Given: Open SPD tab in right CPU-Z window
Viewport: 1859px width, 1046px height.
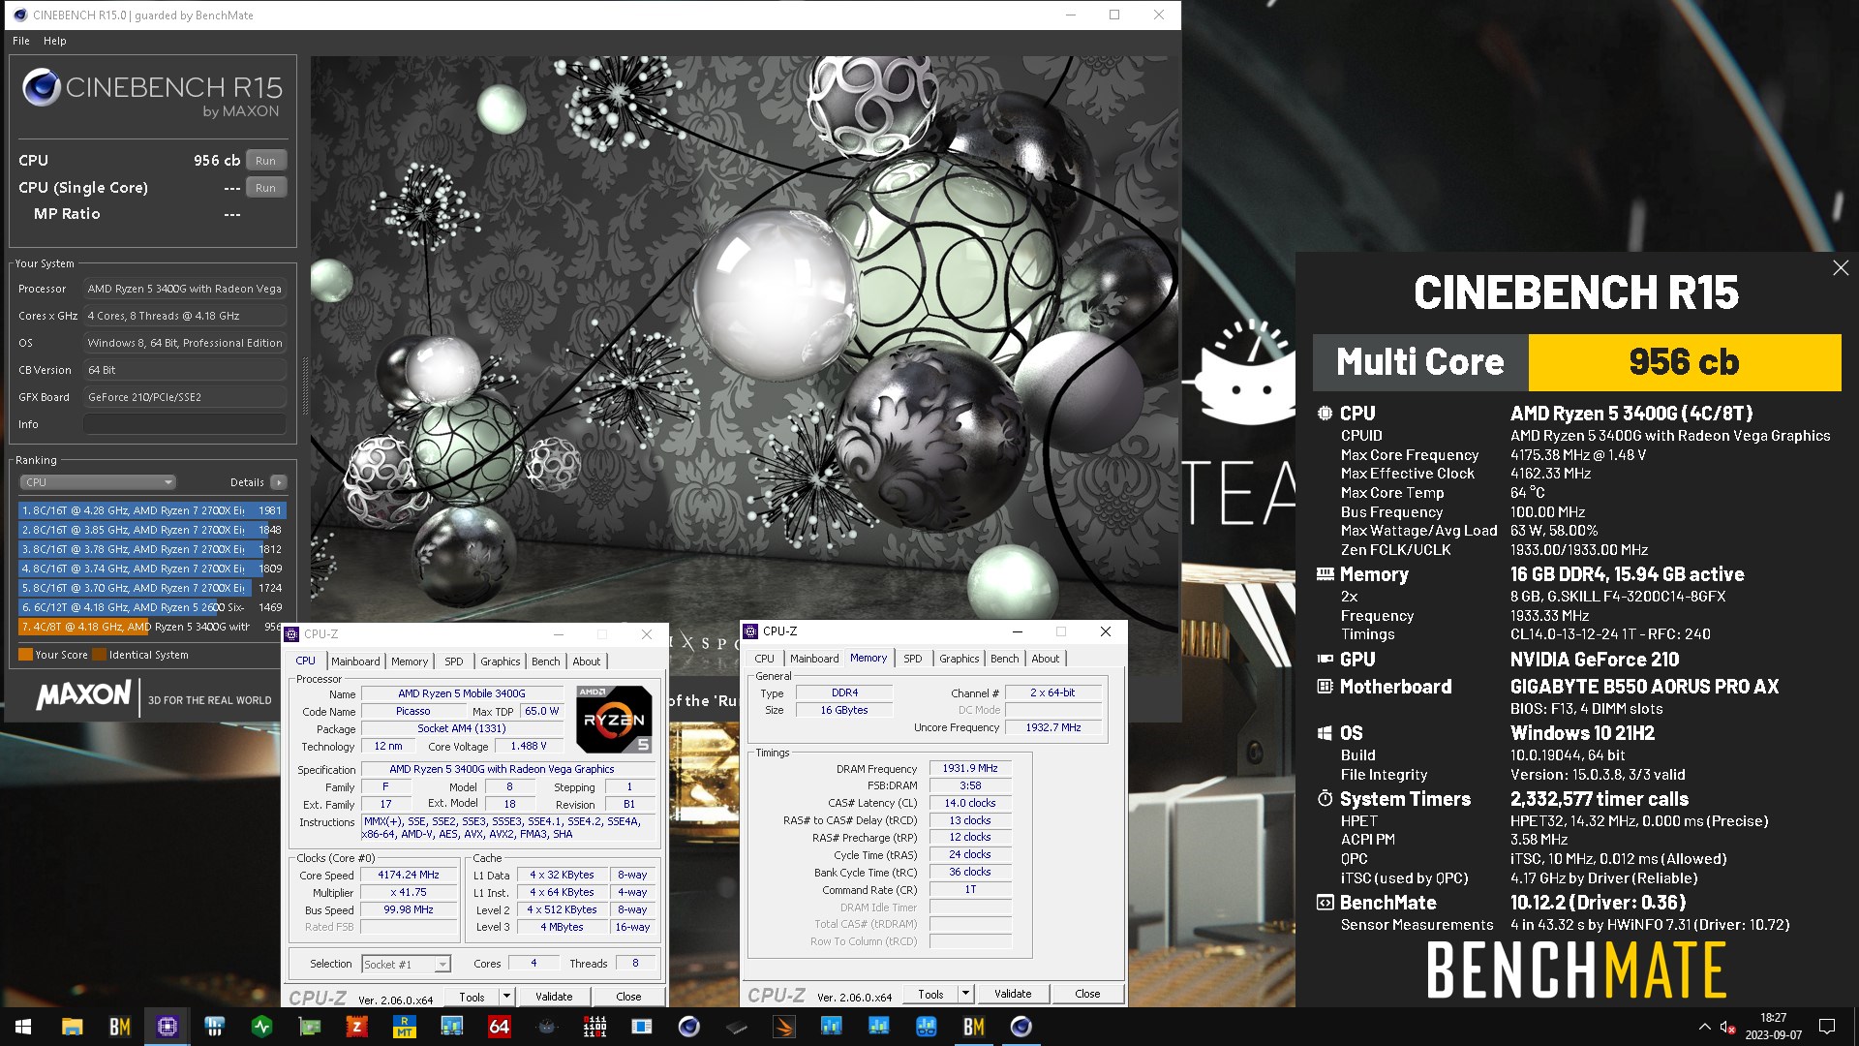Looking at the screenshot, I should coord(913,659).
